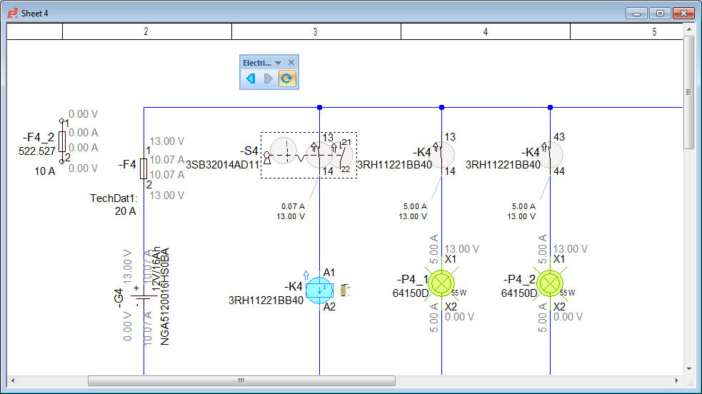Close the Electri... floating toolbar
Image resolution: width=702 pixels, height=394 pixels.
click(x=291, y=63)
